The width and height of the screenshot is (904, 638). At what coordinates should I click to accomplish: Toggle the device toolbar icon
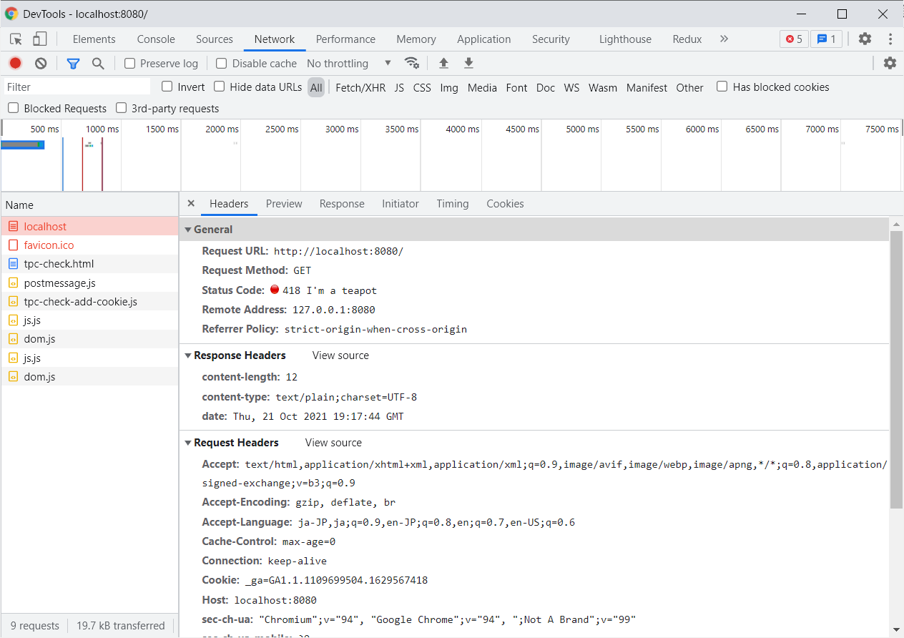[40, 39]
